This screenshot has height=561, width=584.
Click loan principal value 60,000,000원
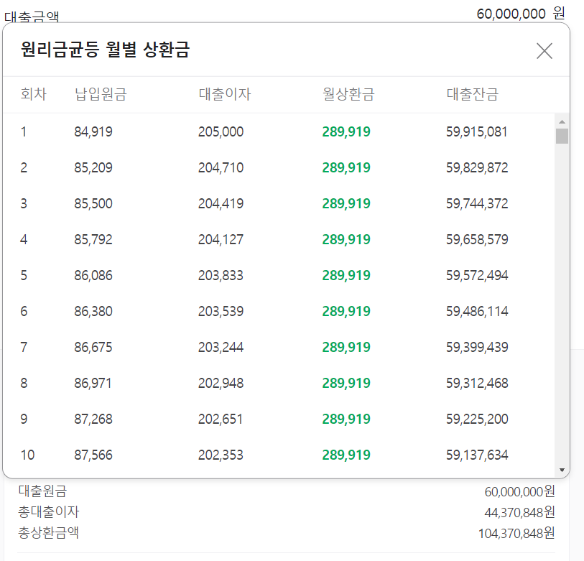coord(519,492)
